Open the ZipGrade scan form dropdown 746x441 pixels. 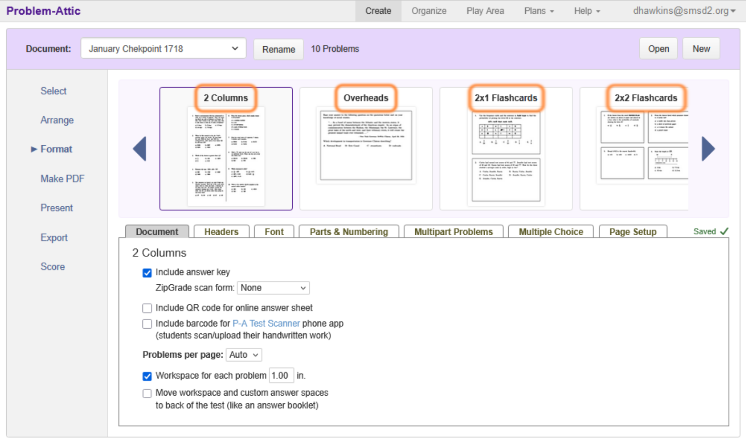(x=273, y=288)
